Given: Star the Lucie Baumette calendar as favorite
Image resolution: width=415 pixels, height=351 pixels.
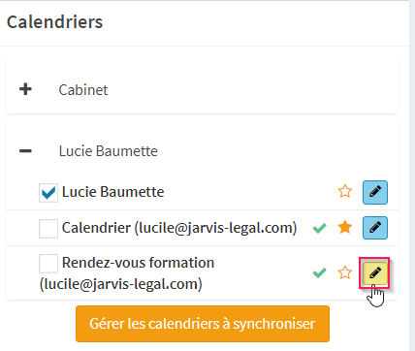Looking at the screenshot, I should point(345,191).
